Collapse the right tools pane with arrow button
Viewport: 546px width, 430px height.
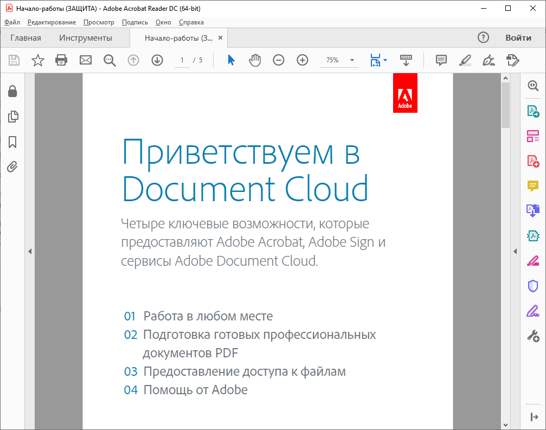pos(534,417)
